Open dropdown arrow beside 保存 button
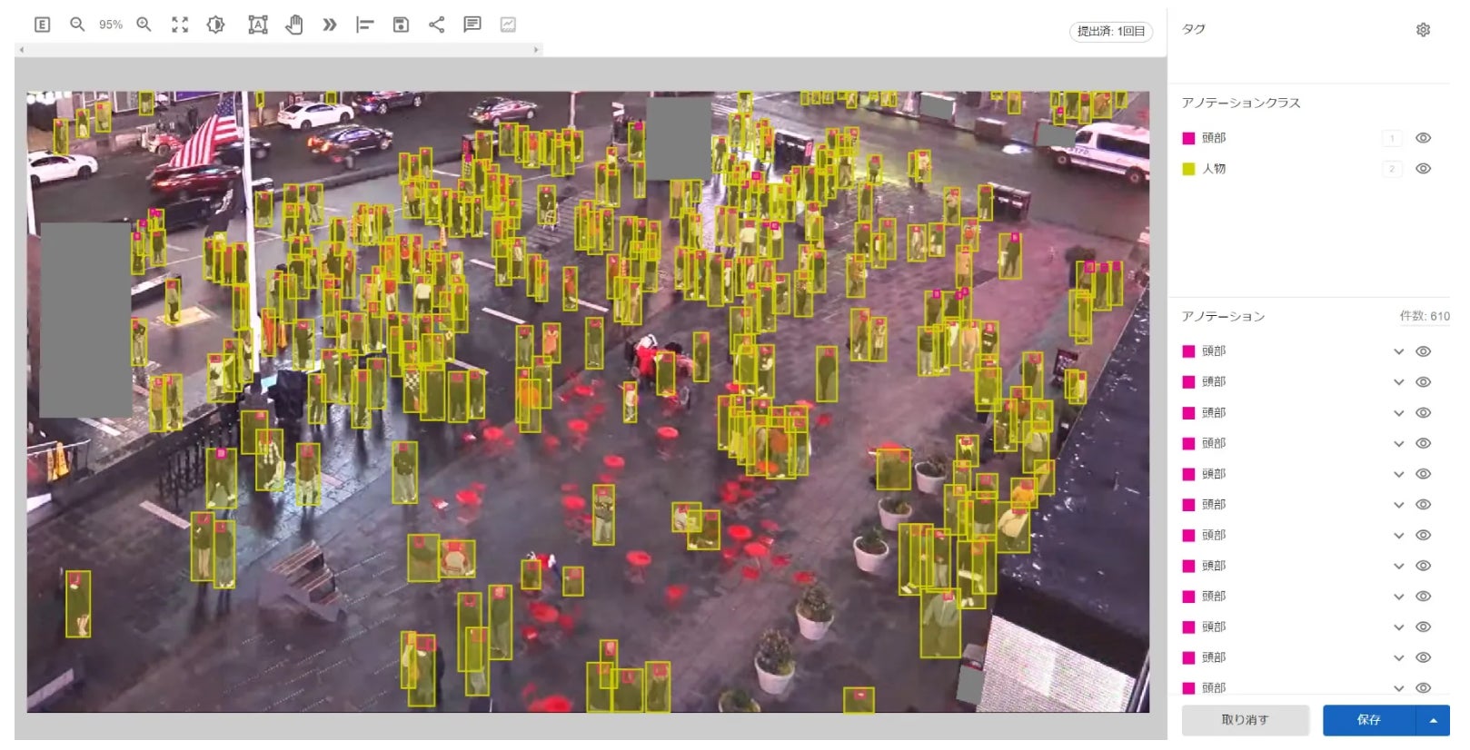1470x750 pixels. click(x=1433, y=720)
